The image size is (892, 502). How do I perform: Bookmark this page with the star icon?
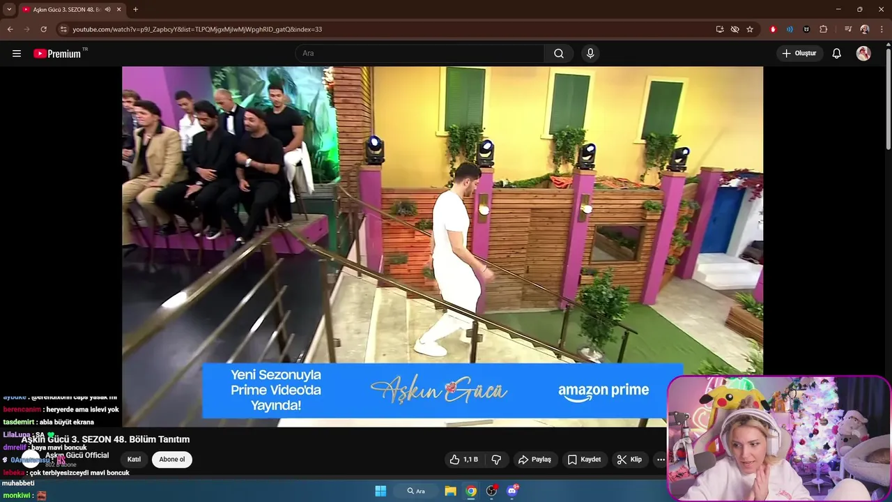(x=750, y=29)
